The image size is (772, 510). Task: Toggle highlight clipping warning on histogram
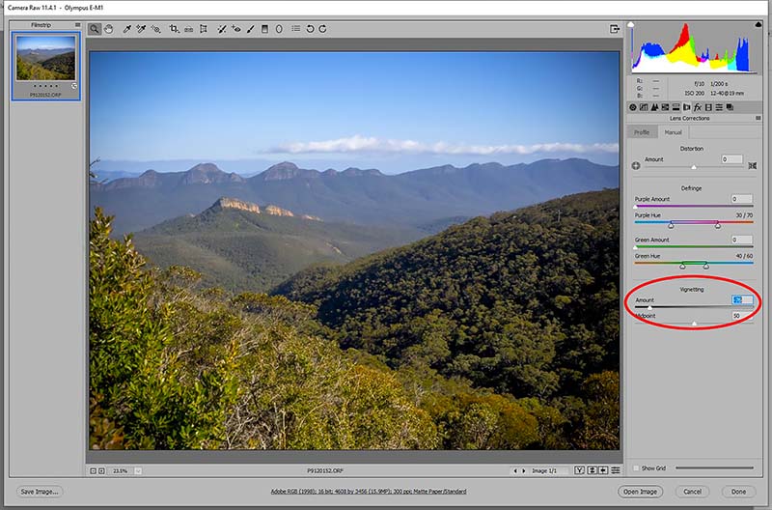758,25
